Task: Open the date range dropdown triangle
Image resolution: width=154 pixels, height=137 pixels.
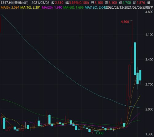Action: click(x=152, y=7)
